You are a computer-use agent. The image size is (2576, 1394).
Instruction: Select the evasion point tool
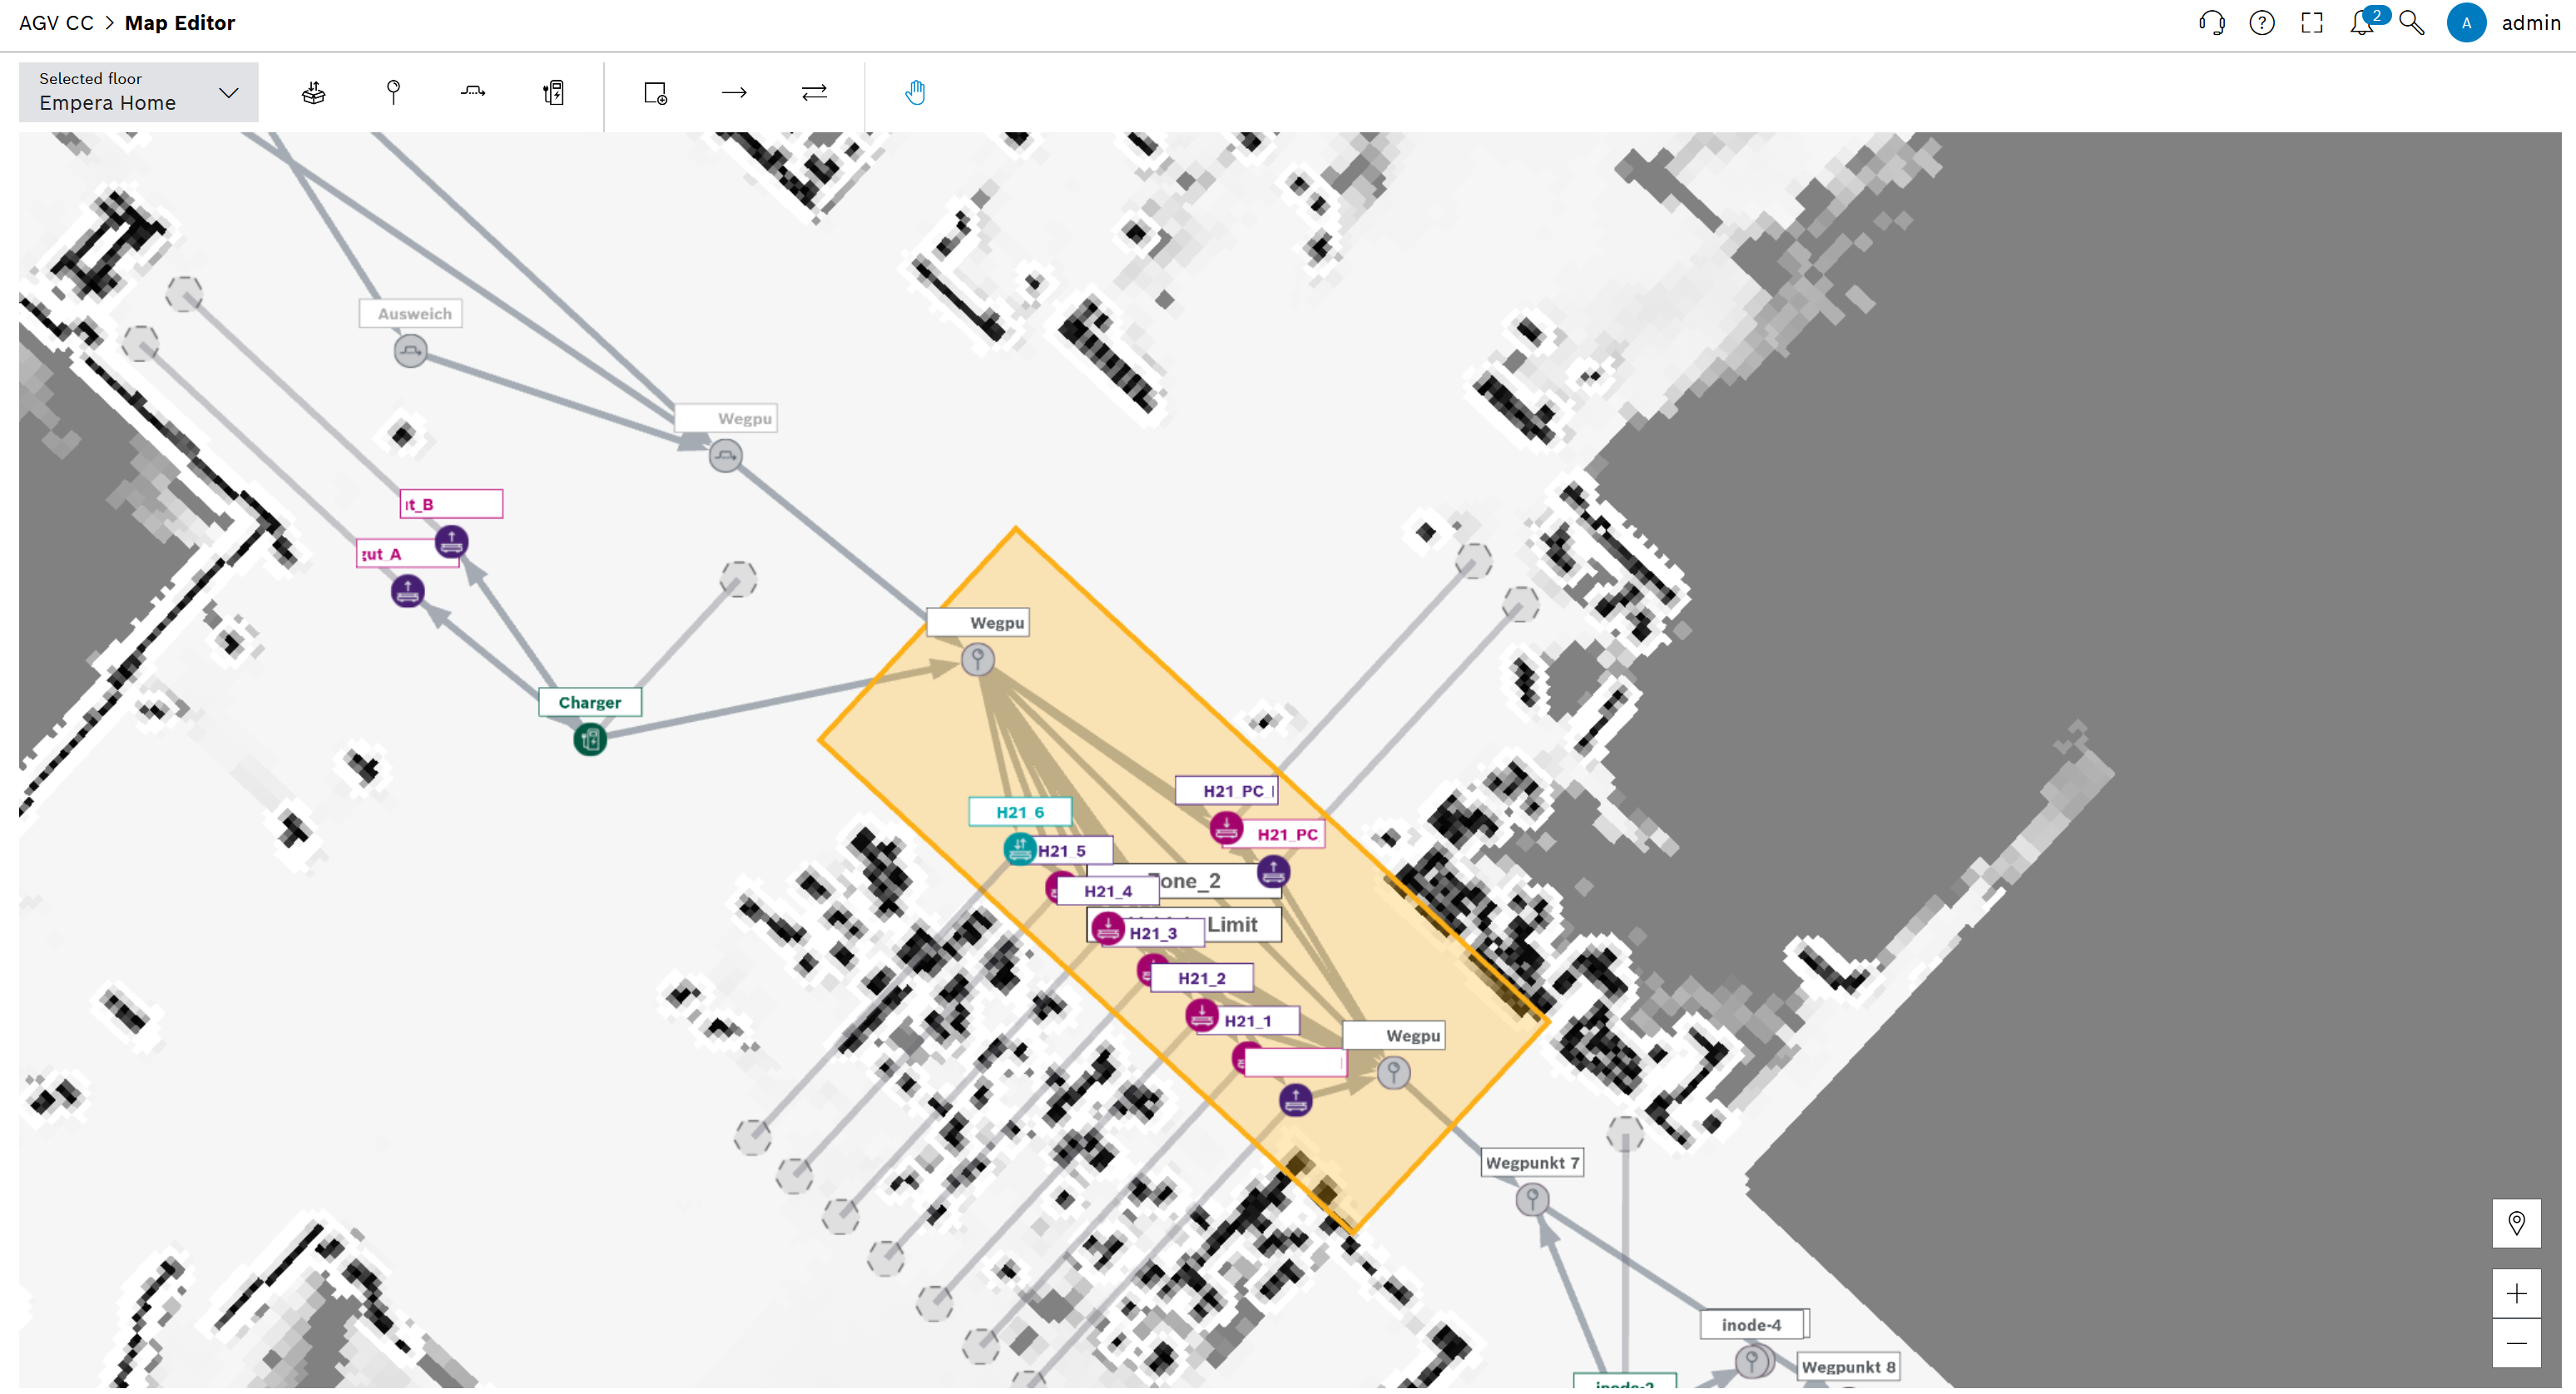[473, 93]
